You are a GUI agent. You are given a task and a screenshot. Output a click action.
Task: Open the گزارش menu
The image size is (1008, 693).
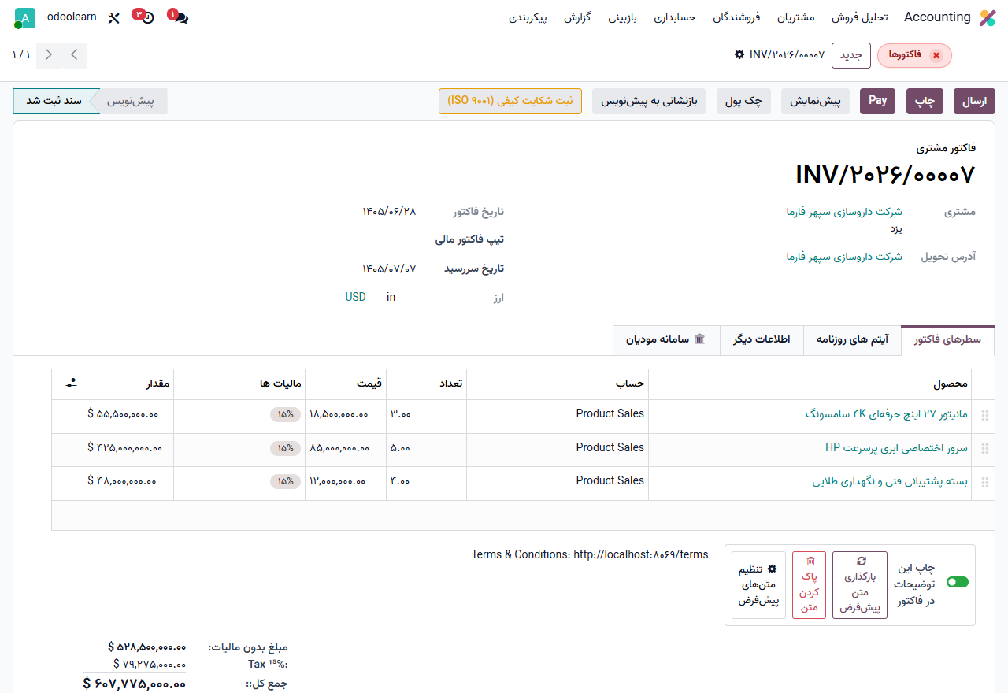tap(577, 17)
